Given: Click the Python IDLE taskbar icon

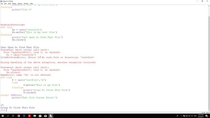Looking at the screenshot, I should 51,116.
